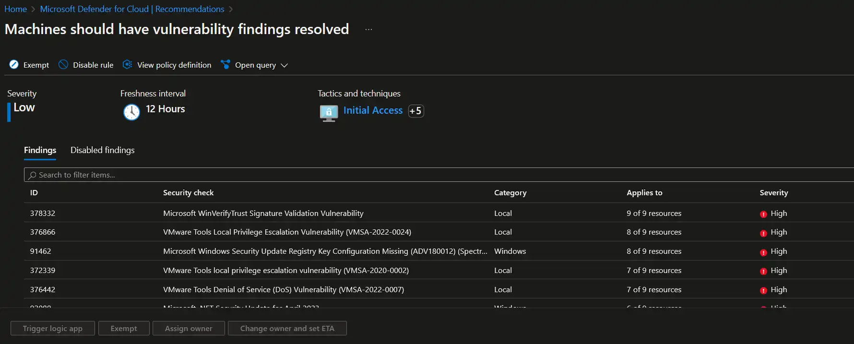Viewport: 854px width, 344px height.
Task: Sort by the ID column header
Action: tap(34, 192)
